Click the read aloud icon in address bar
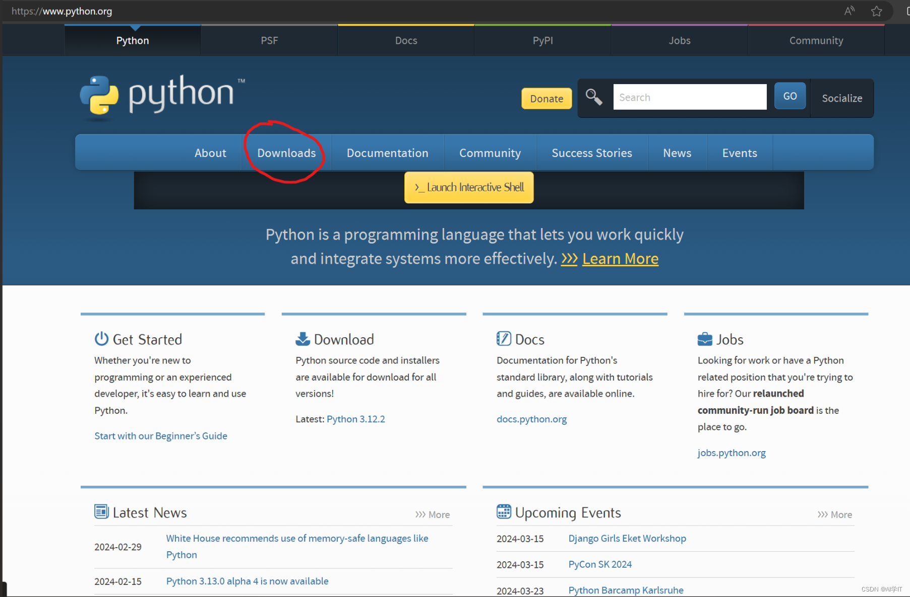 pos(850,11)
